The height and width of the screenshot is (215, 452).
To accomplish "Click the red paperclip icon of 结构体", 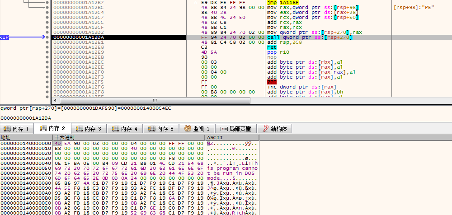I will coord(265,129).
